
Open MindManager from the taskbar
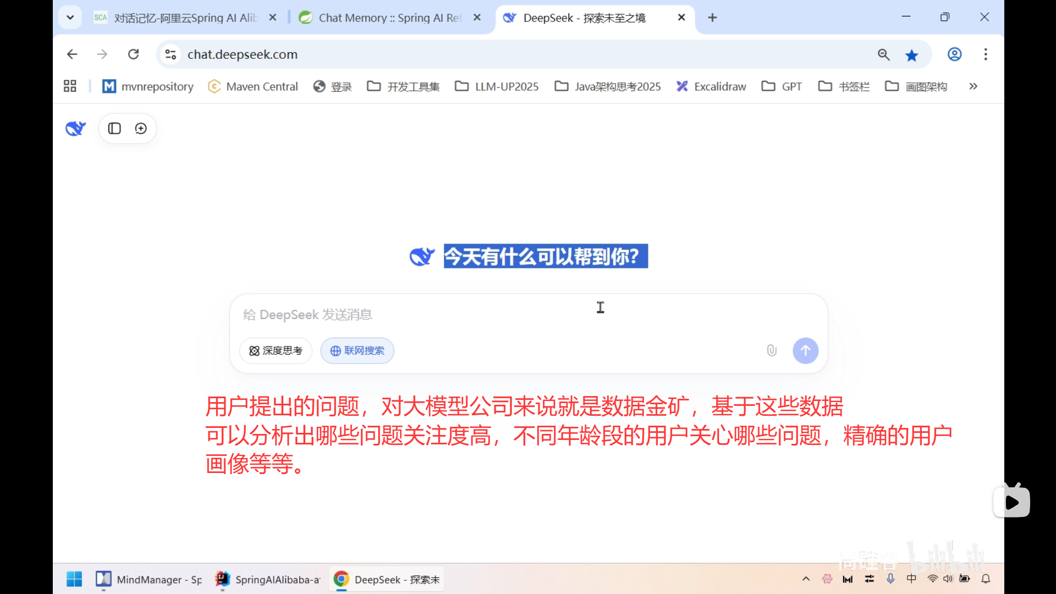coord(148,579)
